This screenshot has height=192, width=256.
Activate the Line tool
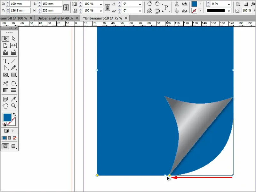[x=13, y=61]
